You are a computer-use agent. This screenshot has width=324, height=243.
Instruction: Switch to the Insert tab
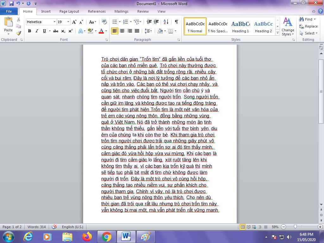click(x=46, y=11)
